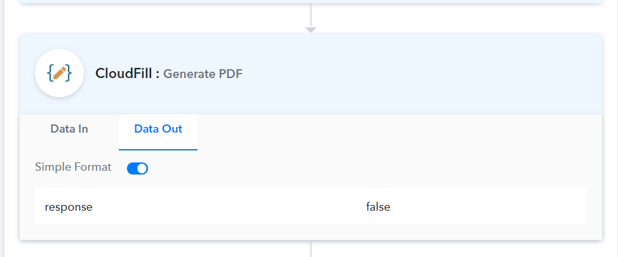This screenshot has height=257, width=618.
Task: Click the Generate PDF action label
Action: pyautogui.click(x=203, y=74)
